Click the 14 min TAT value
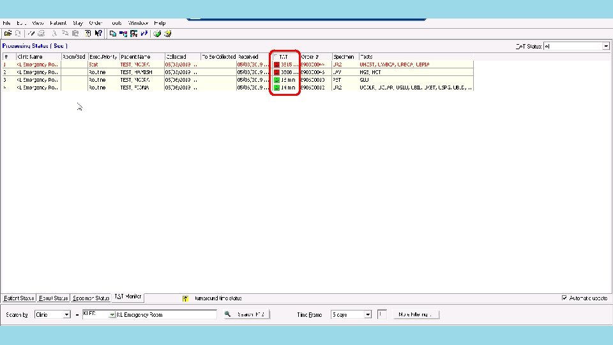613x345 pixels. 288,88
